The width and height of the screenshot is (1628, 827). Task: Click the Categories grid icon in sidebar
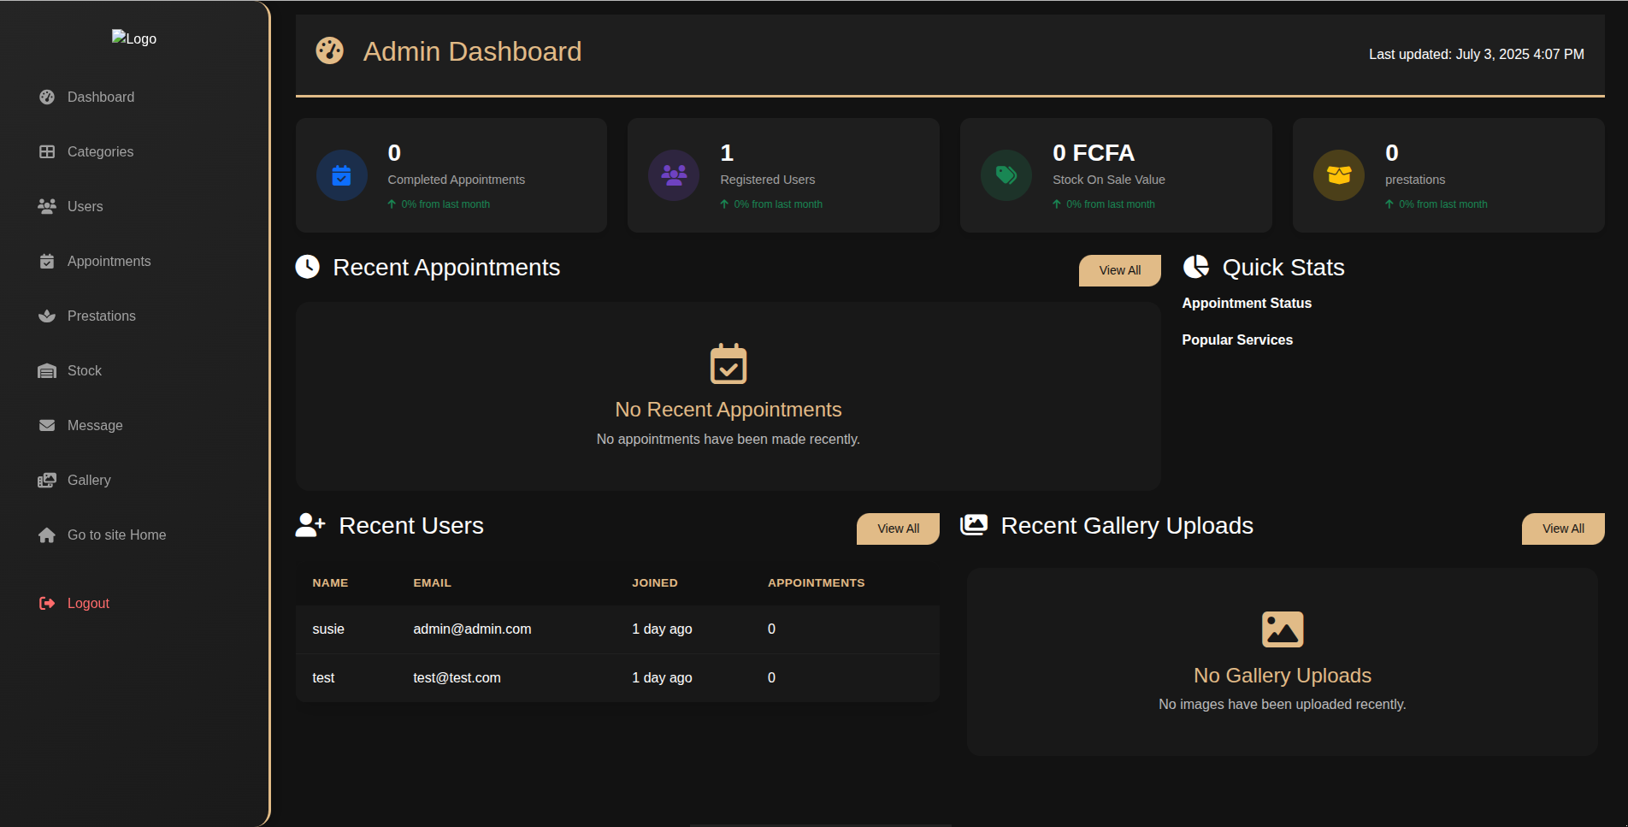[x=47, y=152]
